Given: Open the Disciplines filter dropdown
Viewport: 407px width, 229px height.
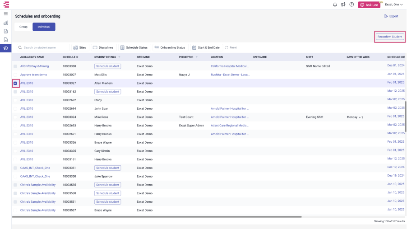Looking at the screenshot, I should (x=103, y=47).
